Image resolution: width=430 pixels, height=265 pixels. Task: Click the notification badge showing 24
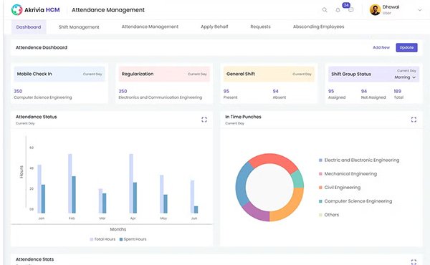coord(346,5)
